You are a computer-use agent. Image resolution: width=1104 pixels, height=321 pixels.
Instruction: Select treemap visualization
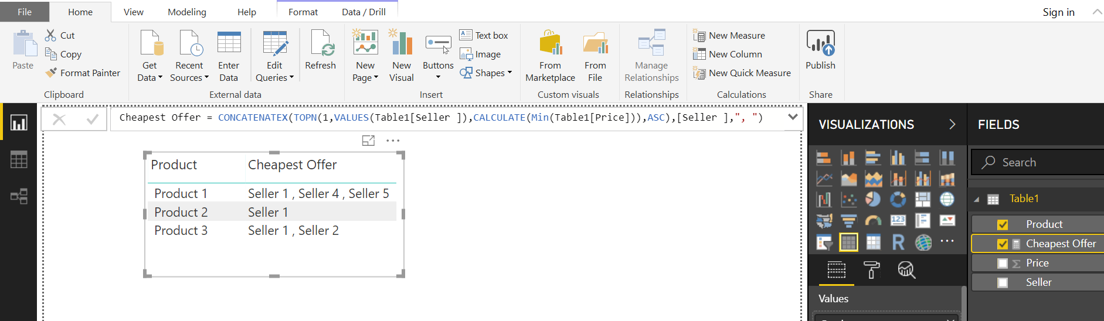pos(922,200)
